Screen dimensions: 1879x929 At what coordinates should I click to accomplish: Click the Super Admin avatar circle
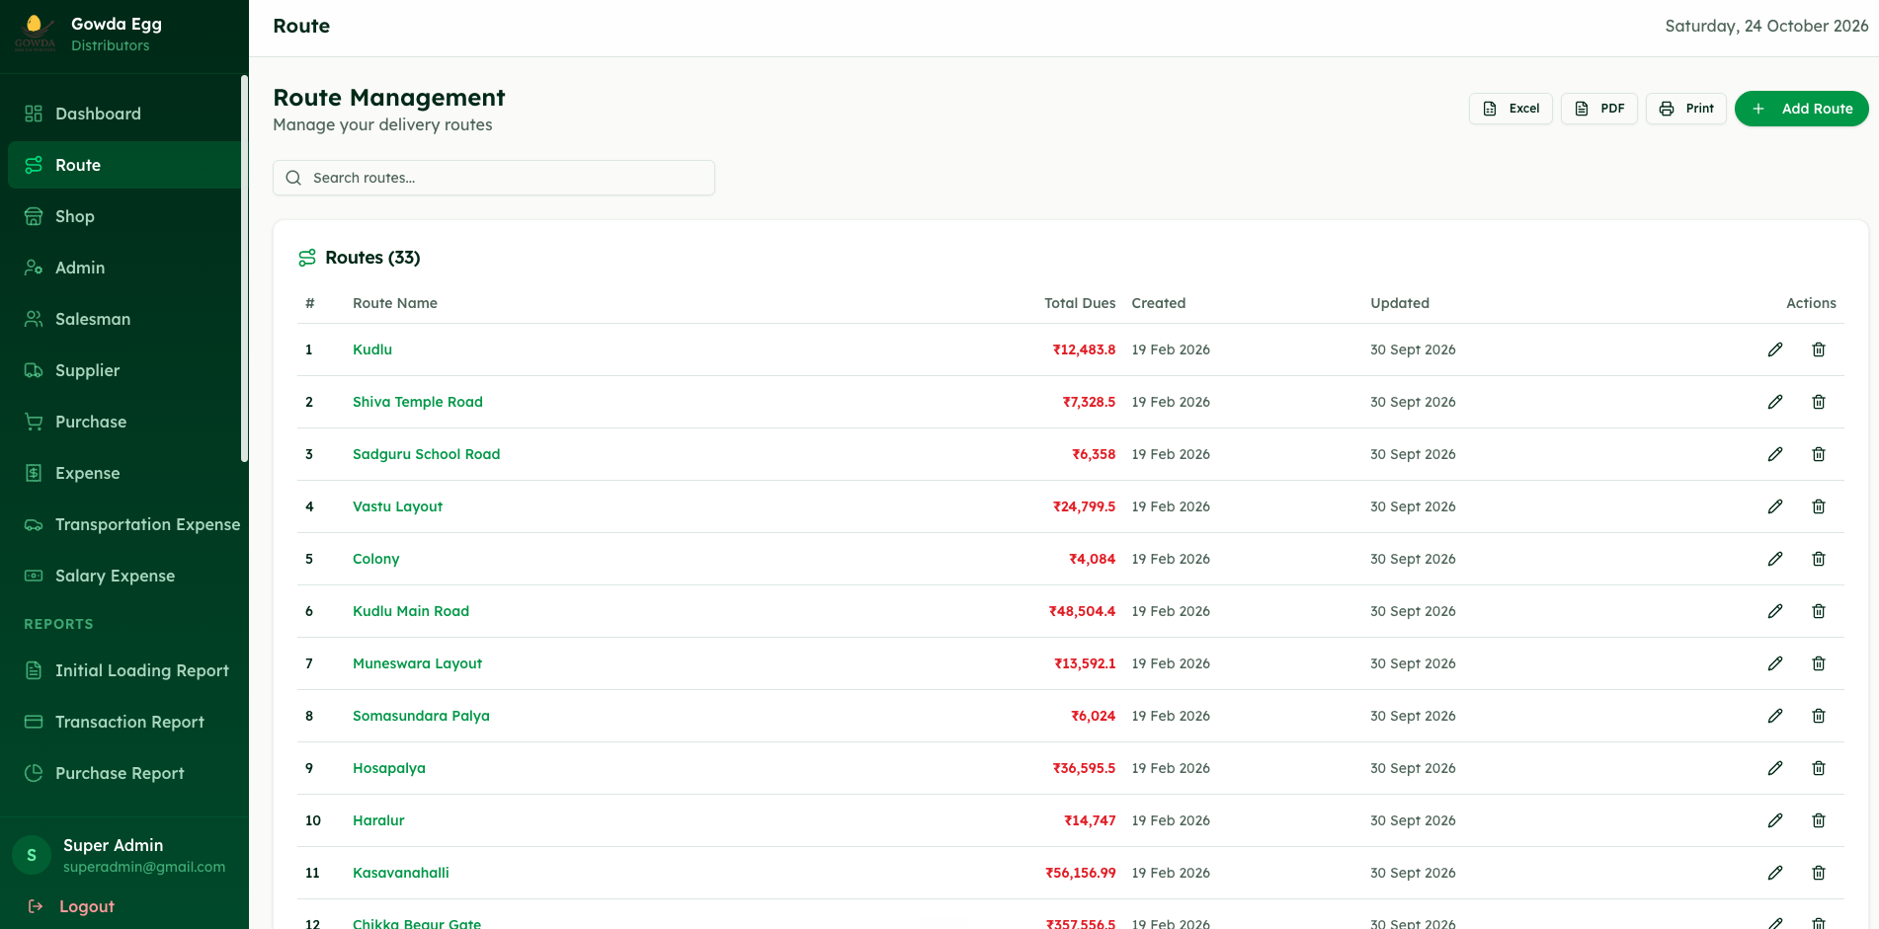coord(32,855)
